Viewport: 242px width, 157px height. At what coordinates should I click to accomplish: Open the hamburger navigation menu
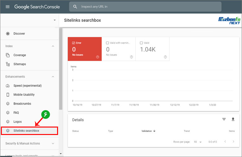coord(7,7)
